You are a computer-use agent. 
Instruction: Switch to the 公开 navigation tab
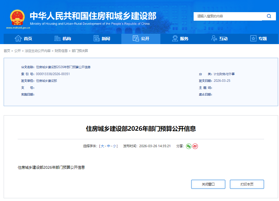pyautogui.click(x=141, y=39)
